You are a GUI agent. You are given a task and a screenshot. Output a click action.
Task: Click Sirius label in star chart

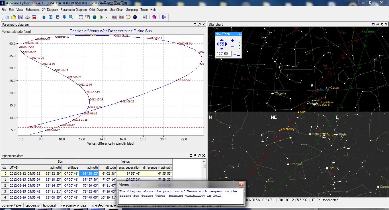point(334,168)
